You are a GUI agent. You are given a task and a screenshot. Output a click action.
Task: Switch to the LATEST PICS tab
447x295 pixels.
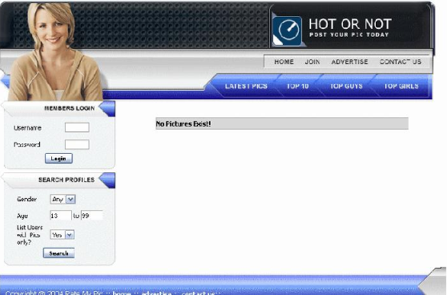(246, 86)
